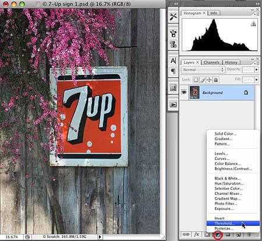
Task: Click the status bar document info icon
Action: (27, 237)
